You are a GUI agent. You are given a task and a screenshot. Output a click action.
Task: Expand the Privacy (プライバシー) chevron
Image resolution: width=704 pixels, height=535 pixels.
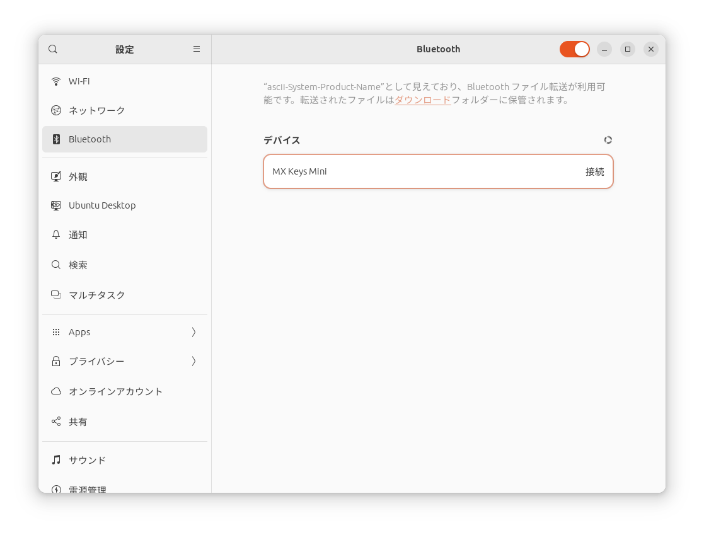click(x=193, y=361)
